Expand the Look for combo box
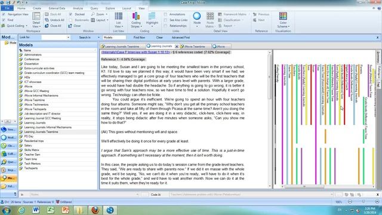Viewport: 382px width, 215px height. pos(68,38)
